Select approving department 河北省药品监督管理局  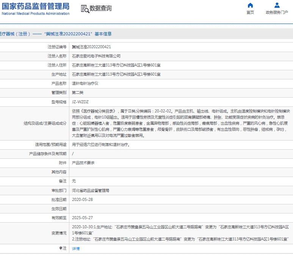91,190
